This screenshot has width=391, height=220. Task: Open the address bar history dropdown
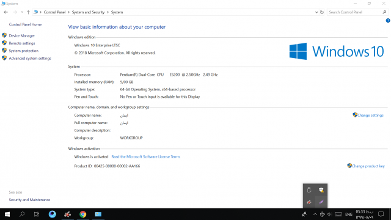pos(316,12)
